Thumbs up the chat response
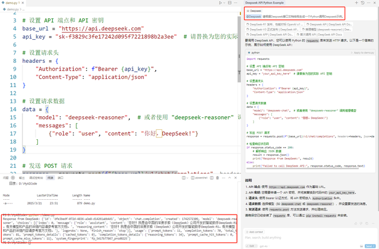379x249 pixels. tap(355, 224)
